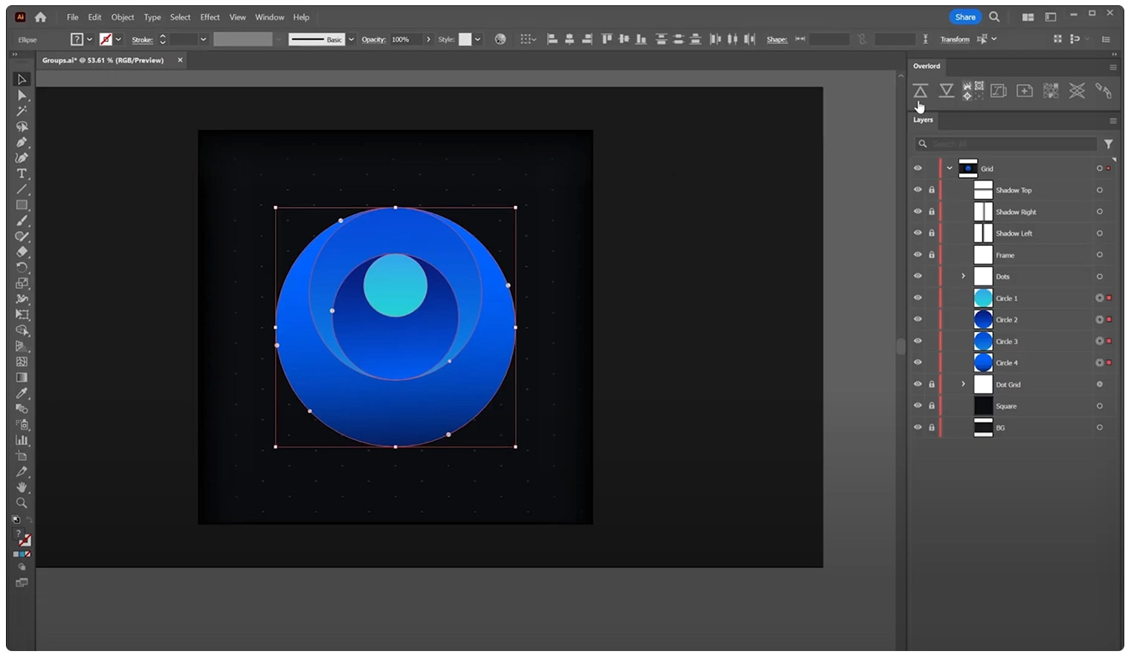Click the Document Setup color wheel icon in toolbar
The height and width of the screenshot is (657, 1131).
(500, 39)
